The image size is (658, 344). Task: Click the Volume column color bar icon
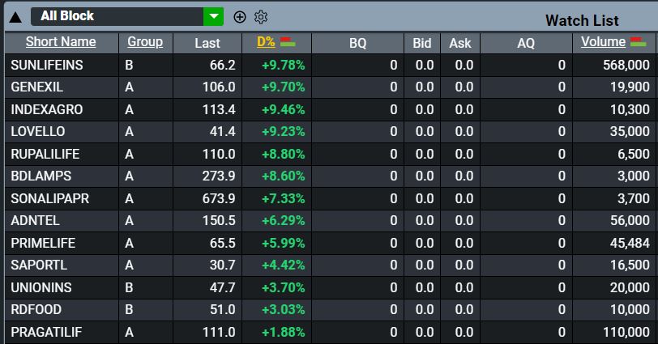point(638,42)
